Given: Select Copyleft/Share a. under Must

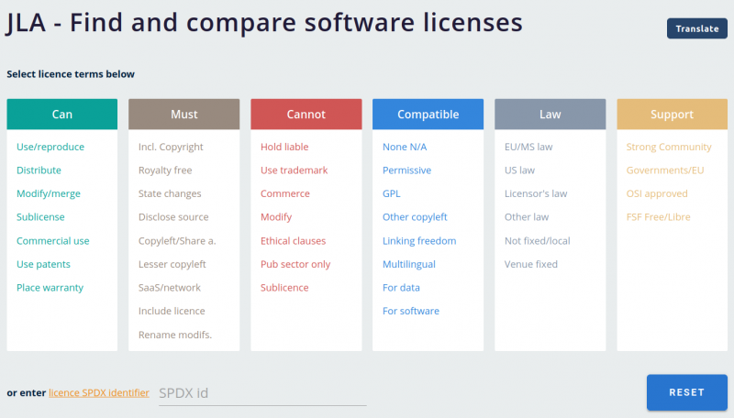Looking at the screenshot, I should tap(177, 241).
